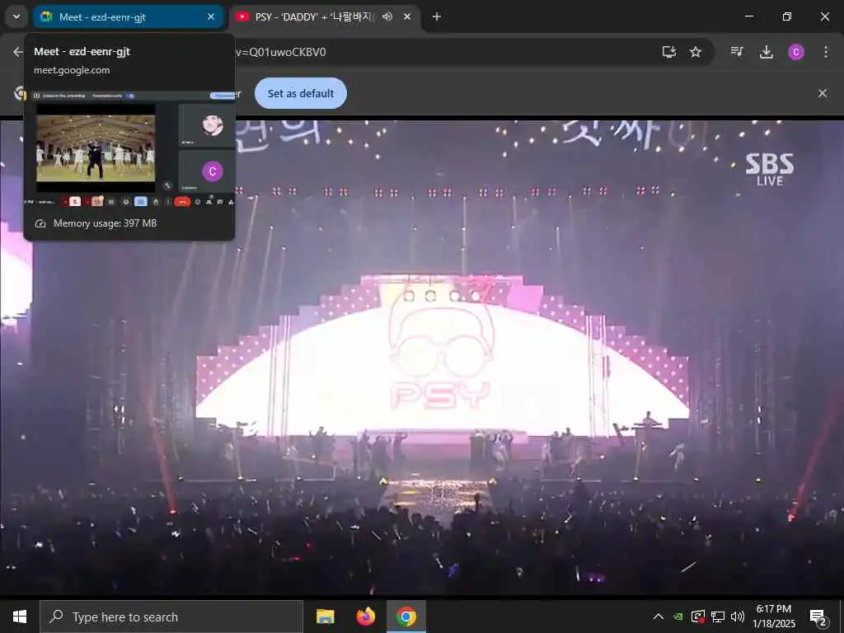Open the tab search dropdown arrow
844x633 pixels.
(x=16, y=16)
